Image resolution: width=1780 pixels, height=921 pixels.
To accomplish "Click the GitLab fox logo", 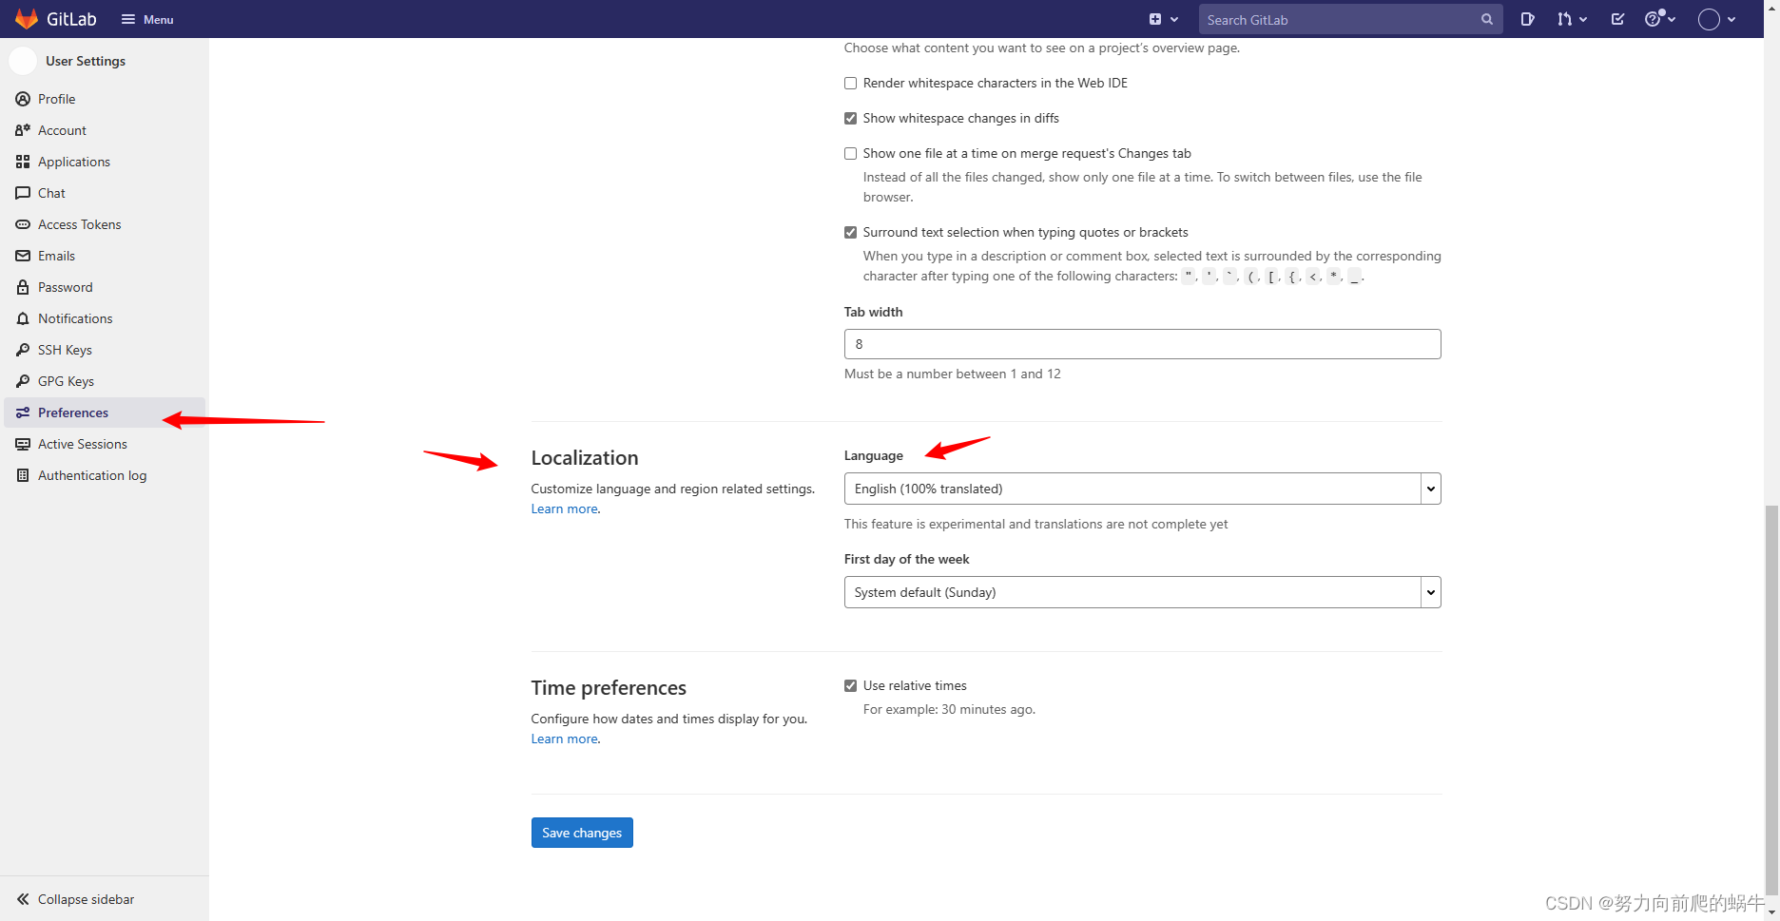I will click(27, 19).
